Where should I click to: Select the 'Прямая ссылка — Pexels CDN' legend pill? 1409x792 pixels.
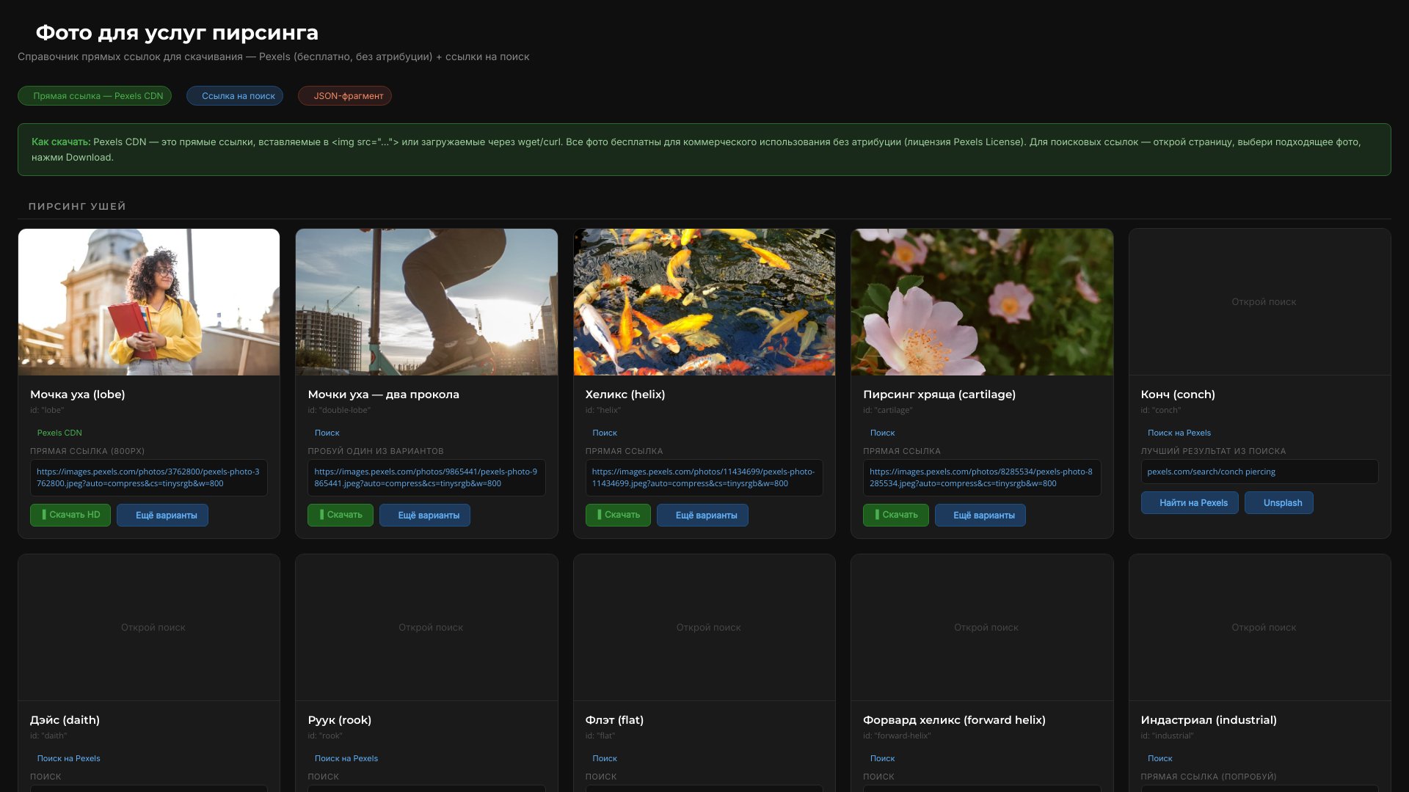coord(95,96)
